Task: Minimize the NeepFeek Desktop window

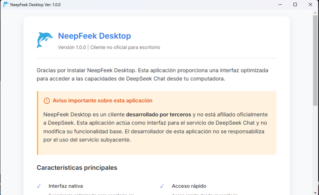Action: (x=280, y=4)
